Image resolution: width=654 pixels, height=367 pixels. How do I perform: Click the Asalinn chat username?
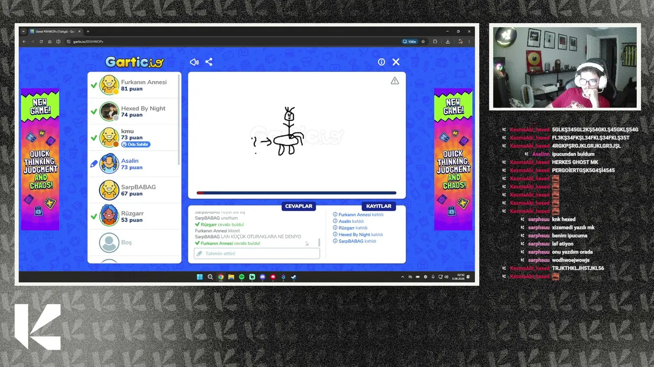[x=541, y=154]
